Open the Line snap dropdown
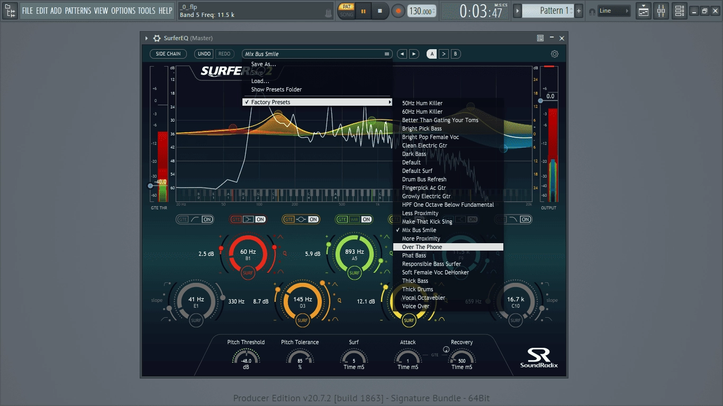Screen dimensions: 723x406 [x=614, y=11]
